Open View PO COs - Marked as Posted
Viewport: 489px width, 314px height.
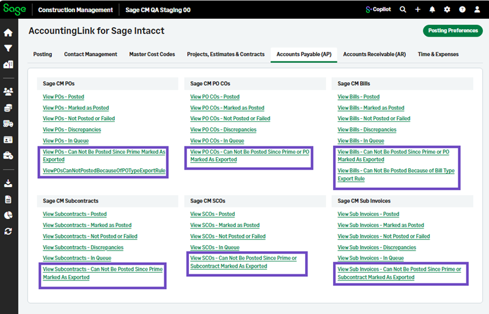click(227, 108)
